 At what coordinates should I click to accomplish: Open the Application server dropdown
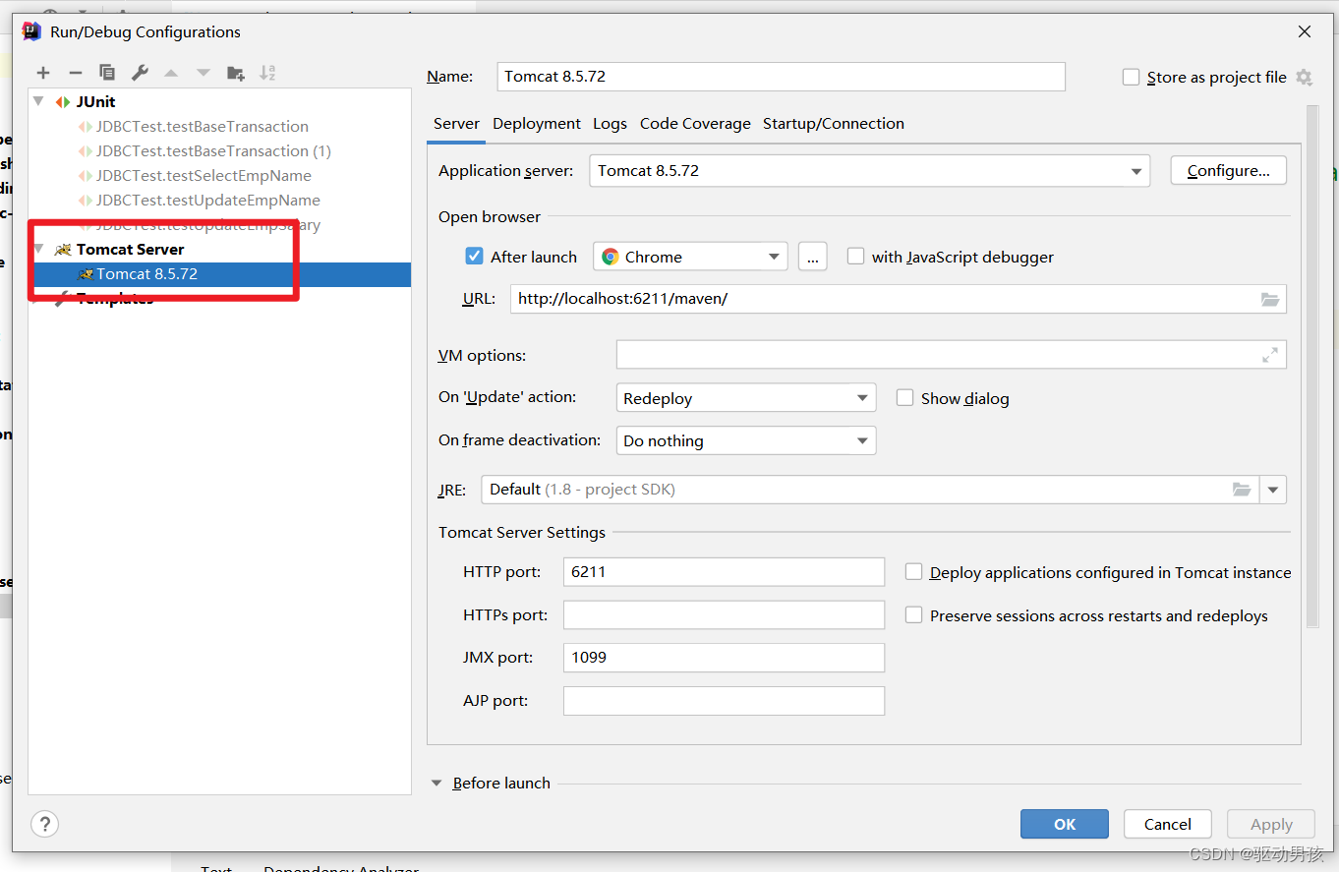point(869,170)
